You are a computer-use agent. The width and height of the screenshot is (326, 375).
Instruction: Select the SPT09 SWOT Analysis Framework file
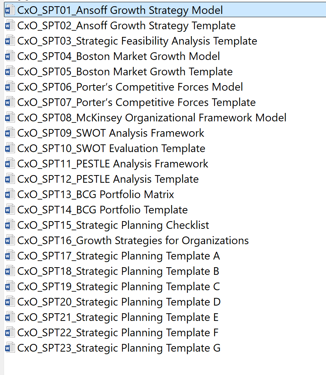111,133
